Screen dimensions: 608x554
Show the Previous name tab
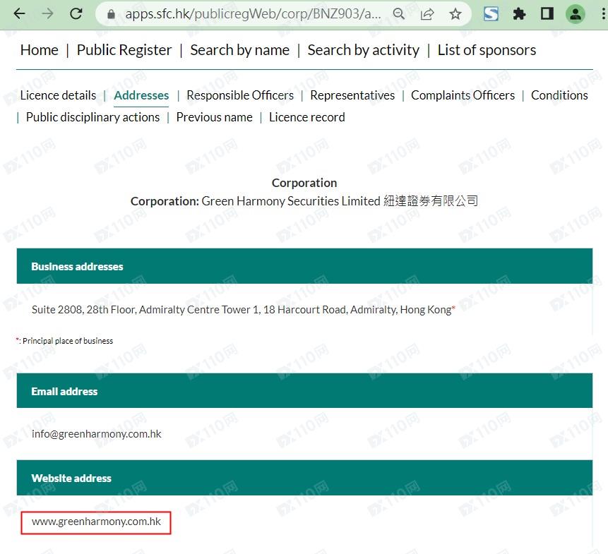pos(214,117)
